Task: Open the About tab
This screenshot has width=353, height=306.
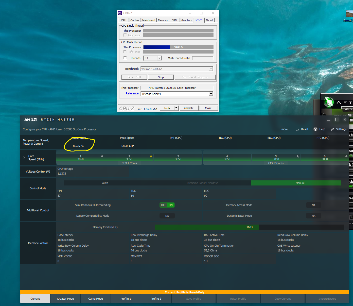Action: (x=209, y=20)
